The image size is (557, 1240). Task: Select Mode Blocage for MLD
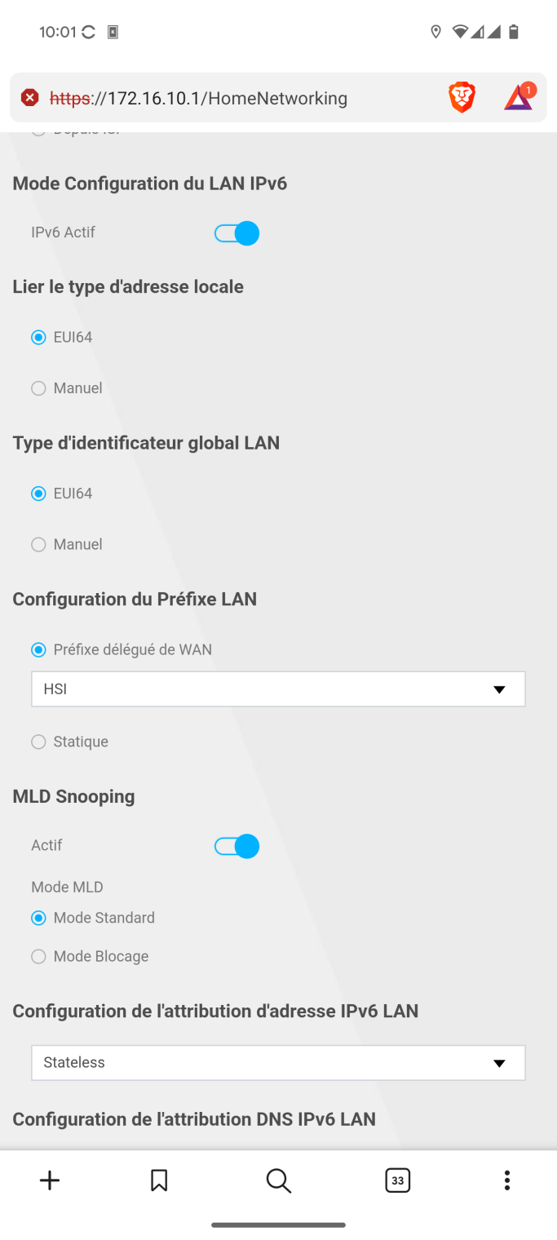(38, 956)
